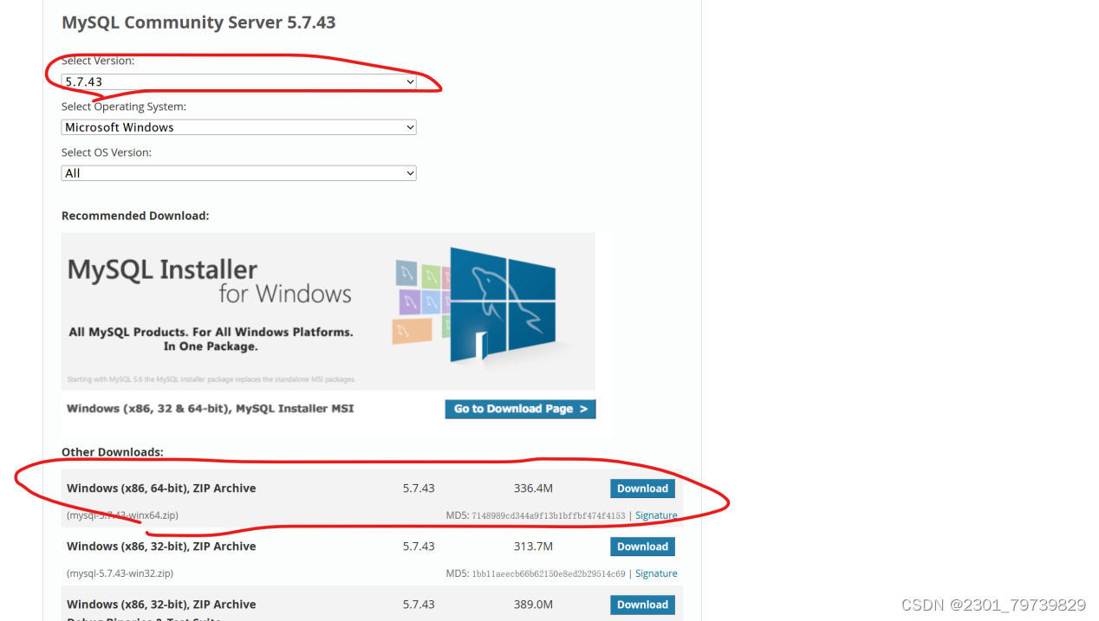1099x621 pixels.
Task: Click the 32-bit ZIP Archive title in the 389.0M row
Action: [161, 605]
